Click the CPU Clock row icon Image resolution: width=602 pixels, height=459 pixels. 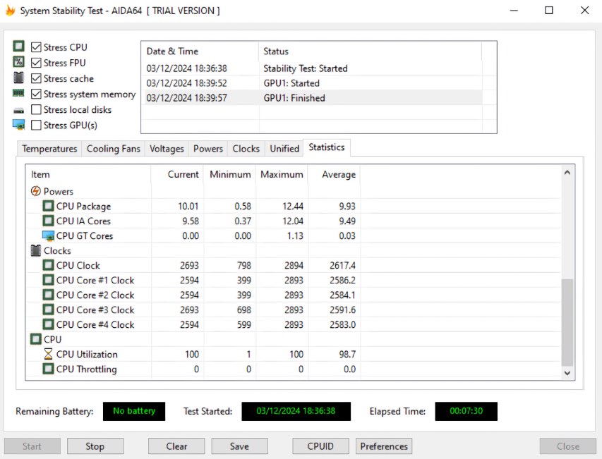tap(48, 265)
